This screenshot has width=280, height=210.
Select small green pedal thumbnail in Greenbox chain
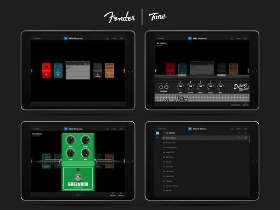point(47,161)
